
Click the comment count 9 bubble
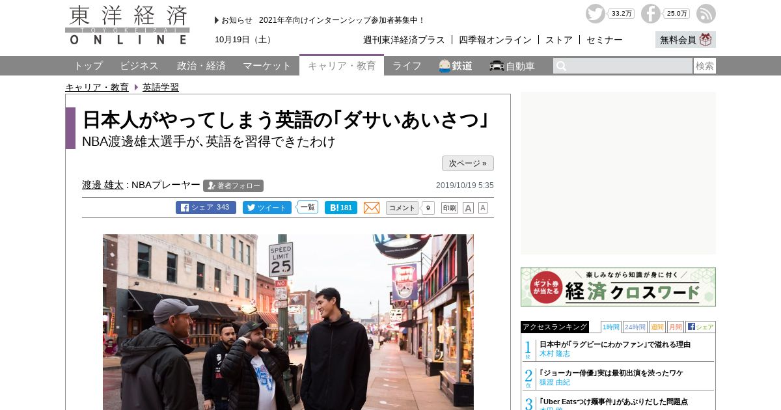[428, 208]
